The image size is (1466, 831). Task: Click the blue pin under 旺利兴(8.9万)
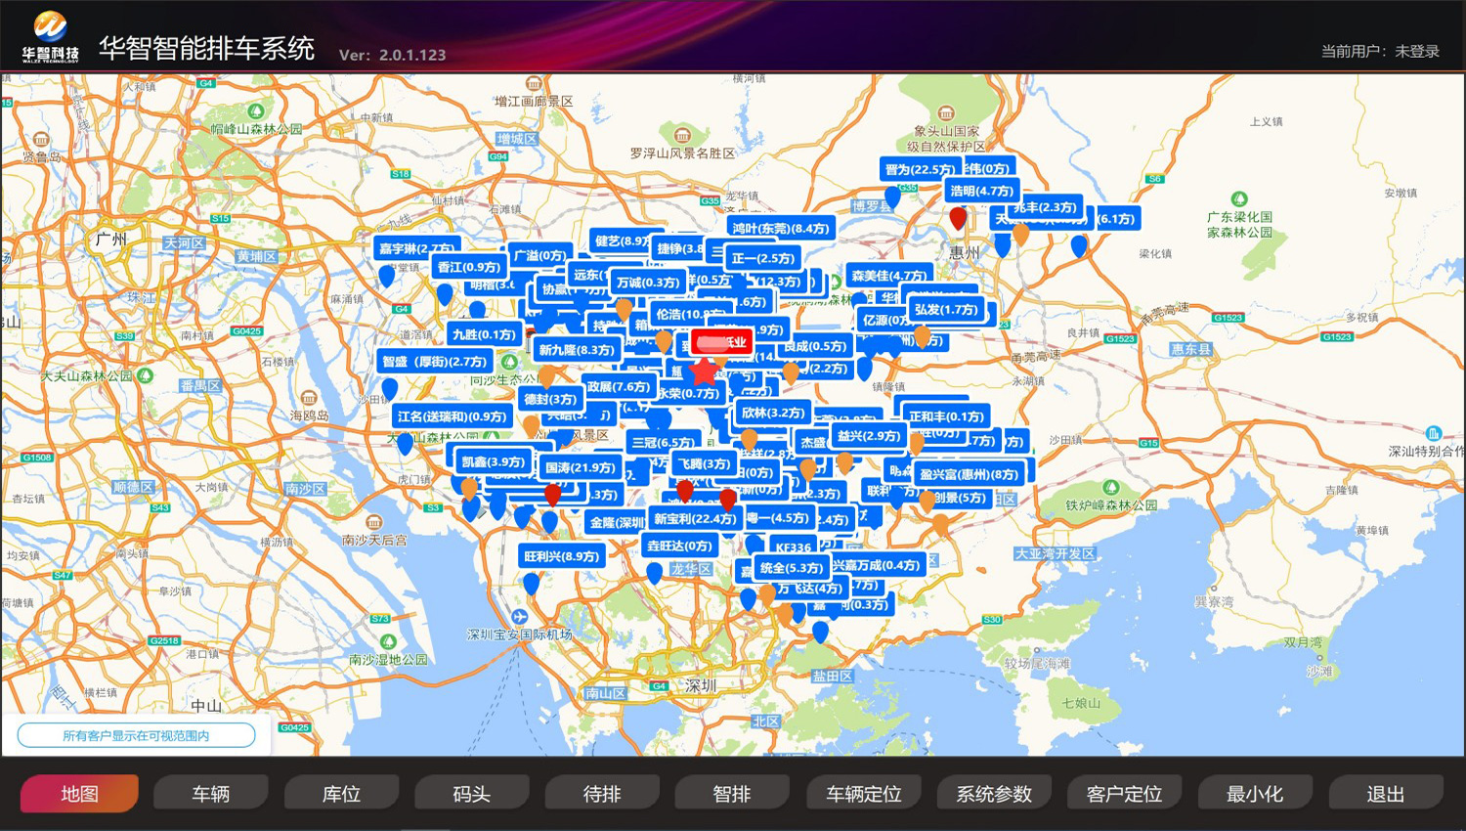(531, 584)
